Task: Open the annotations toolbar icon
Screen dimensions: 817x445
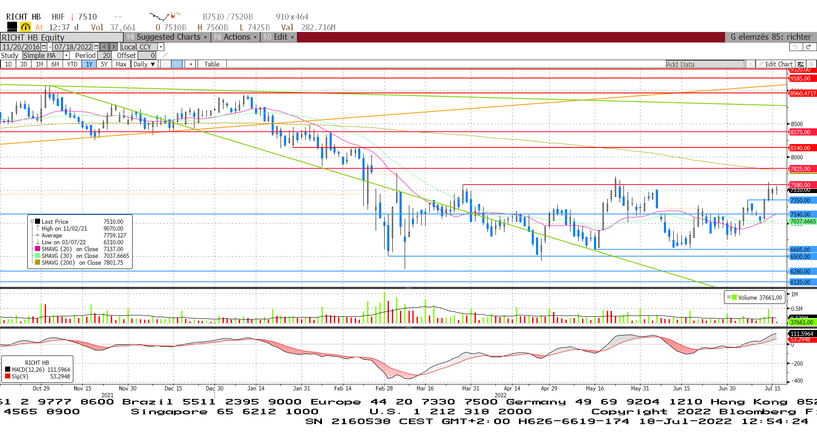Action: pyautogui.click(x=801, y=64)
